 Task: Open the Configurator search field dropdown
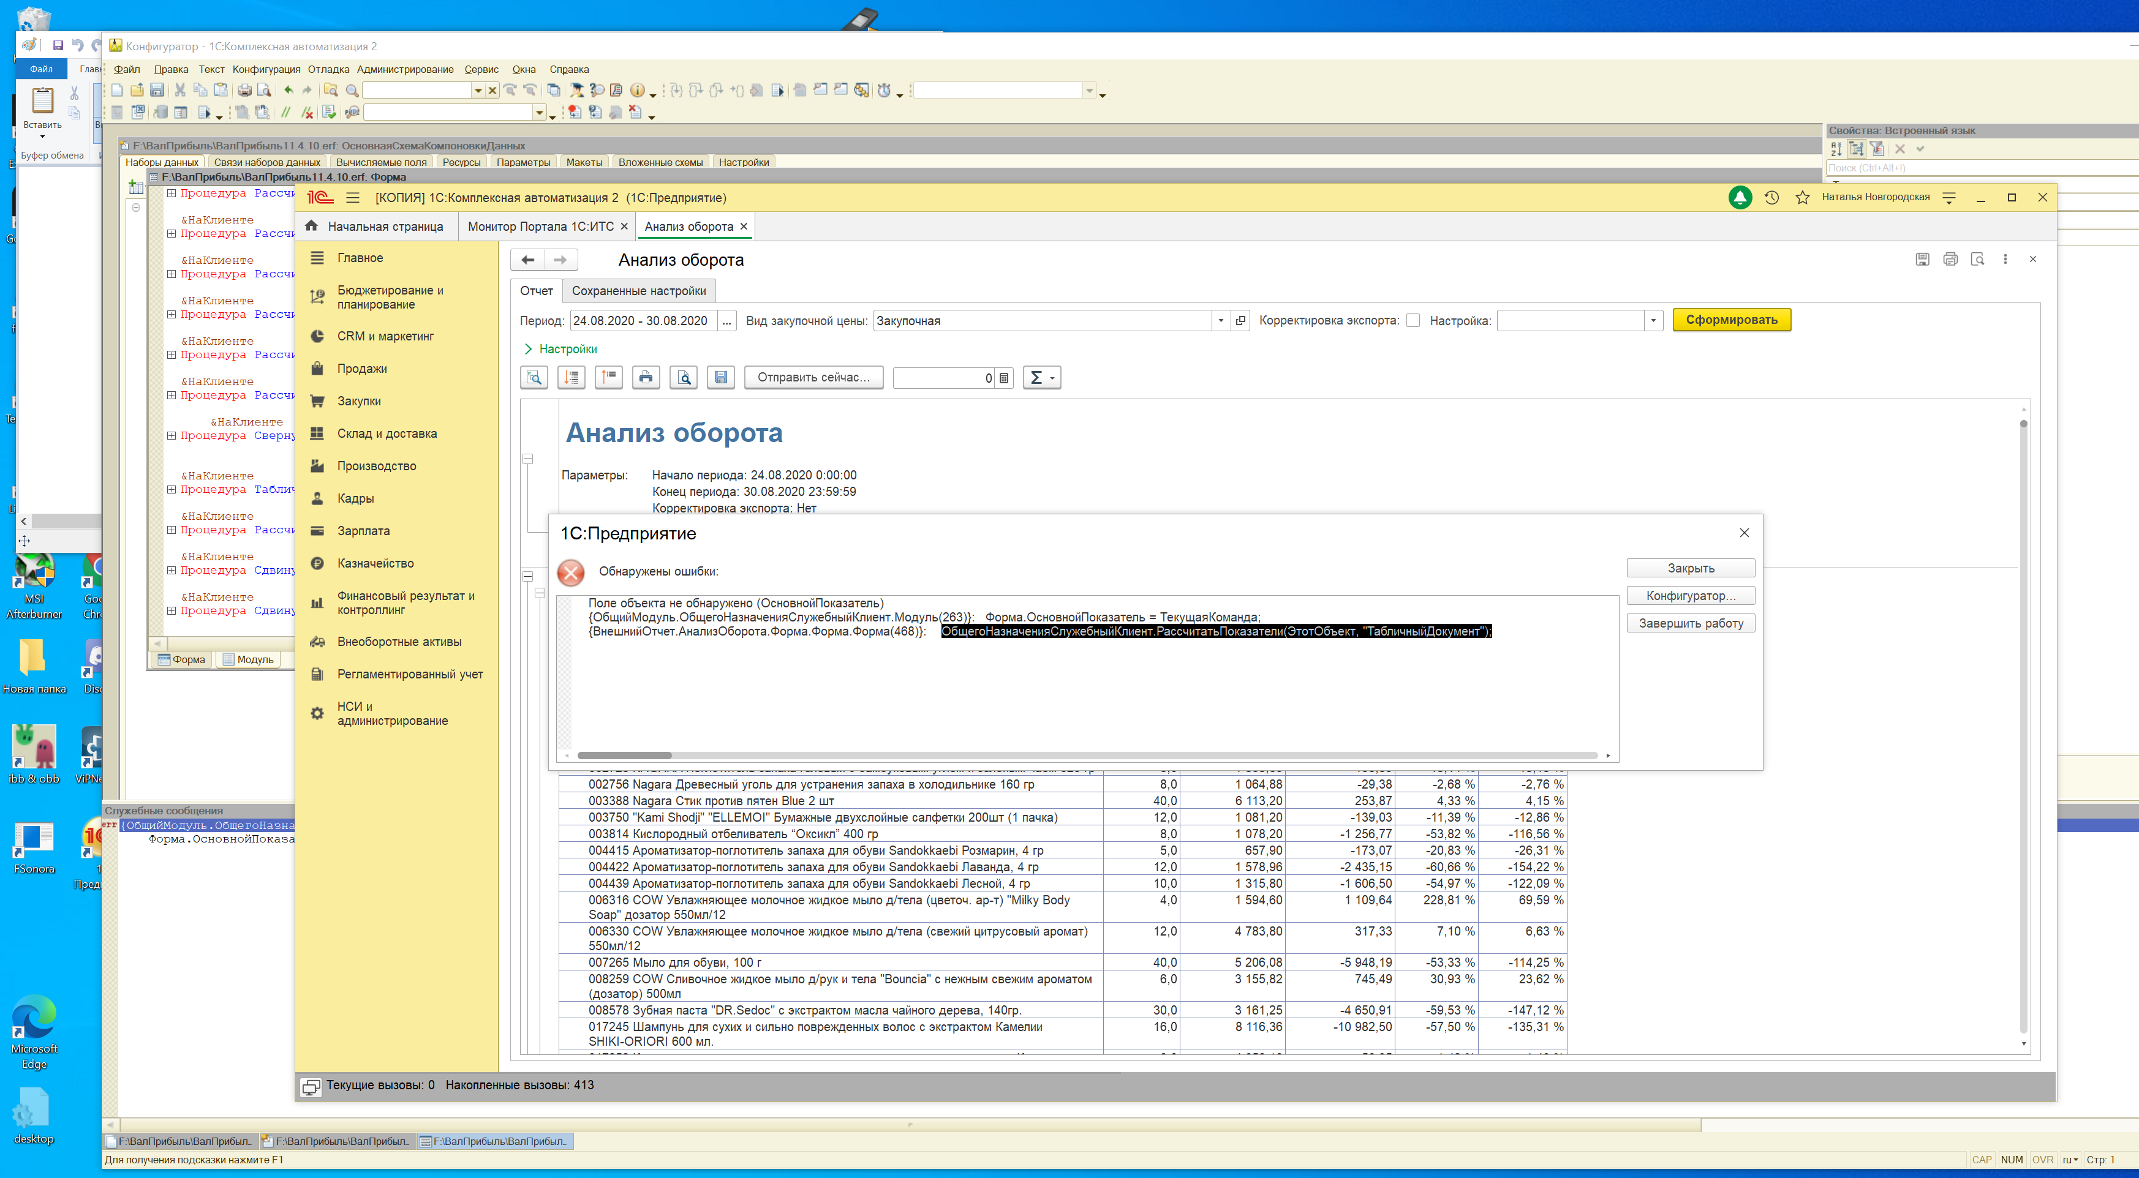pyautogui.click(x=477, y=89)
